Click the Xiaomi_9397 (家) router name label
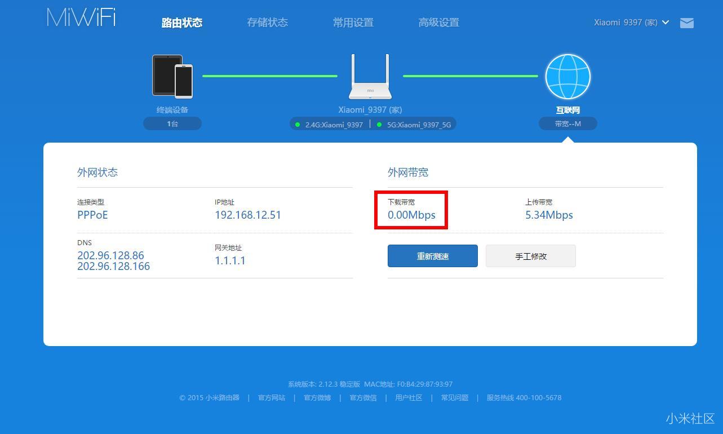 click(370, 110)
